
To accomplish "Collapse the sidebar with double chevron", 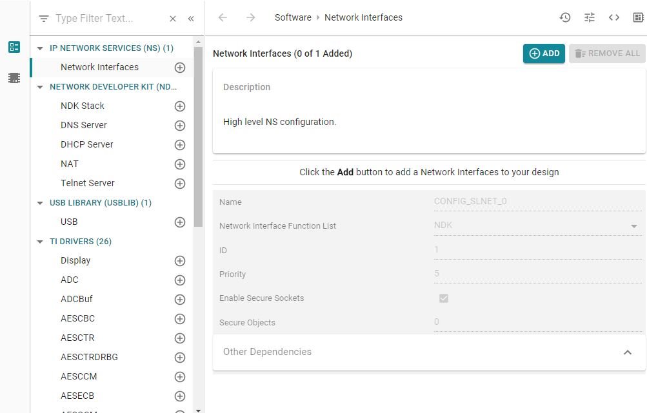I will (191, 19).
